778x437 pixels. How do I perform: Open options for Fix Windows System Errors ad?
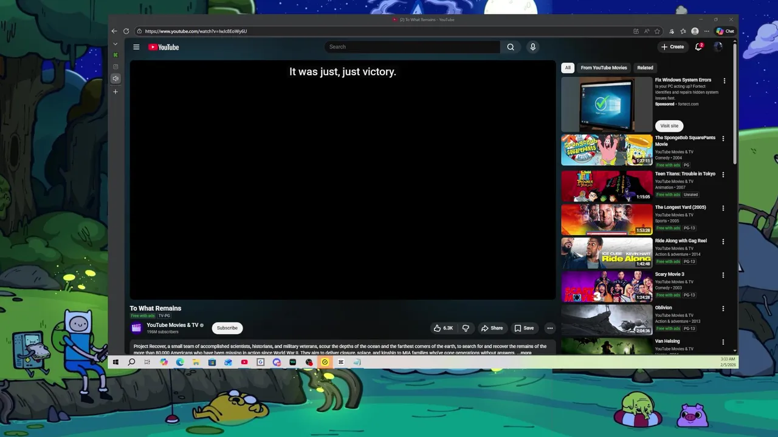coord(724,81)
